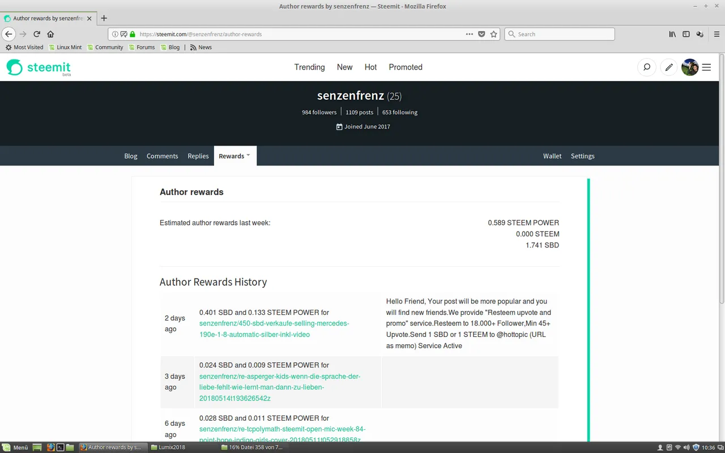This screenshot has width=725, height=453.
Task: Go to Trending posts
Action: [310, 67]
